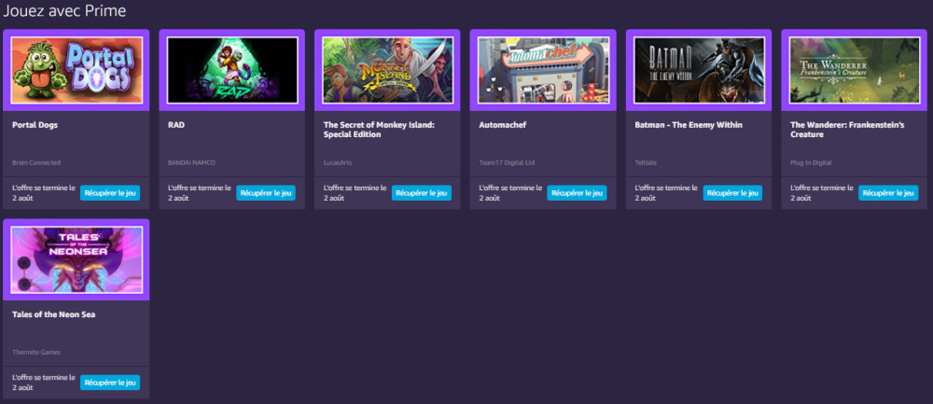Open the Tales of the Neon Sea title
Screen dimensions: 933x404
point(54,314)
